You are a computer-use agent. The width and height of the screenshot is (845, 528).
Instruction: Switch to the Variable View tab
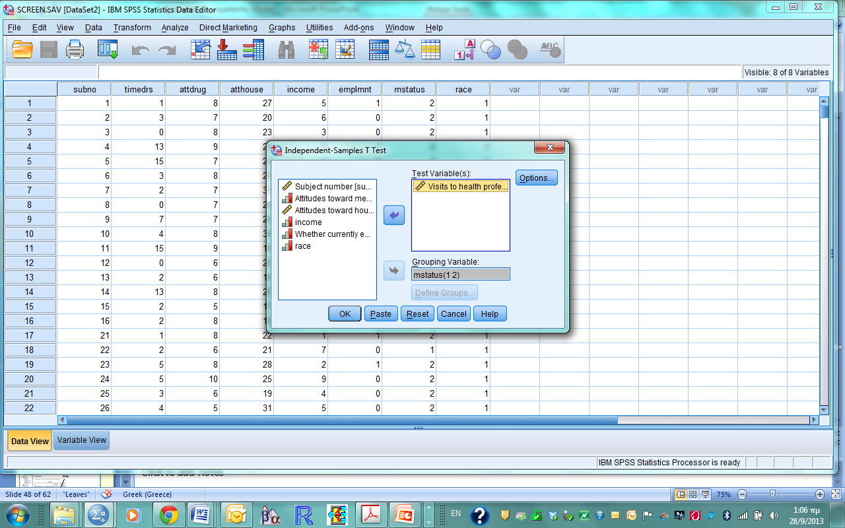[x=81, y=440]
